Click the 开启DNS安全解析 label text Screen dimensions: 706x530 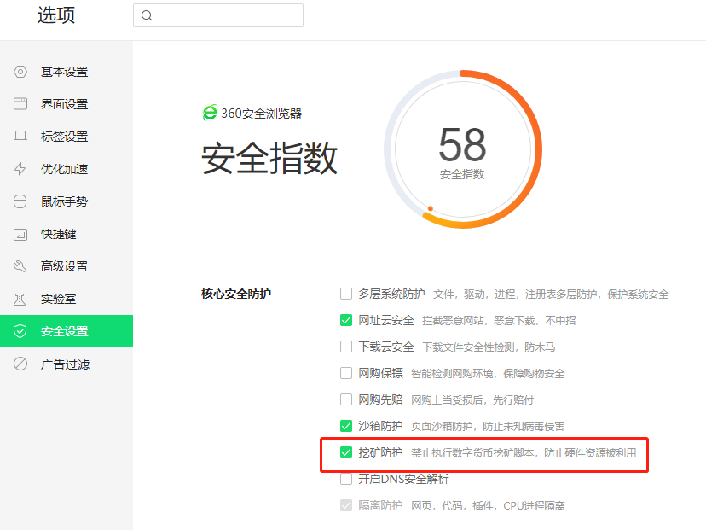click(x=403, y=479)
